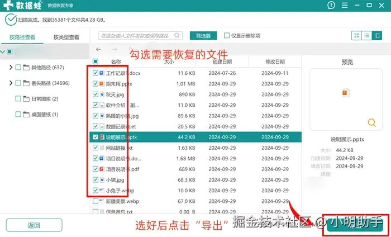Collapse the root tree node chevron
391x237 pixels.
[2, 52]
